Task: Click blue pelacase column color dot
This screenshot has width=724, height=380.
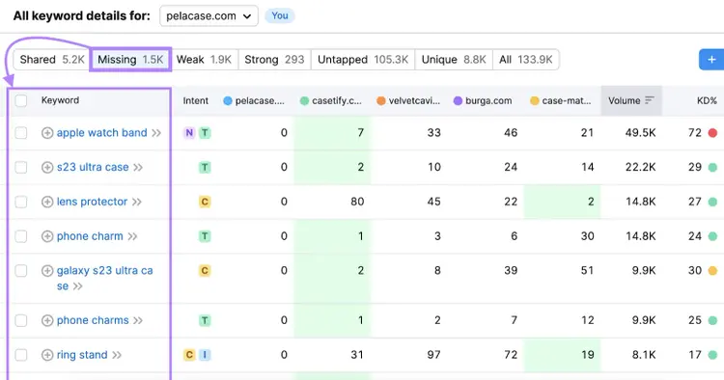Action: [x=228, y=100]
